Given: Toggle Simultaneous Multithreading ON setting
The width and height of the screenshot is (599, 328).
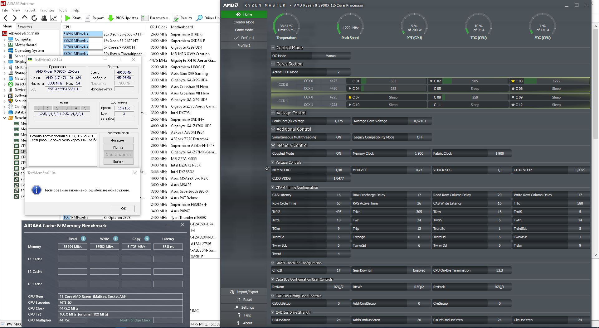Looking at the screenshot, I should pos(338,137).
